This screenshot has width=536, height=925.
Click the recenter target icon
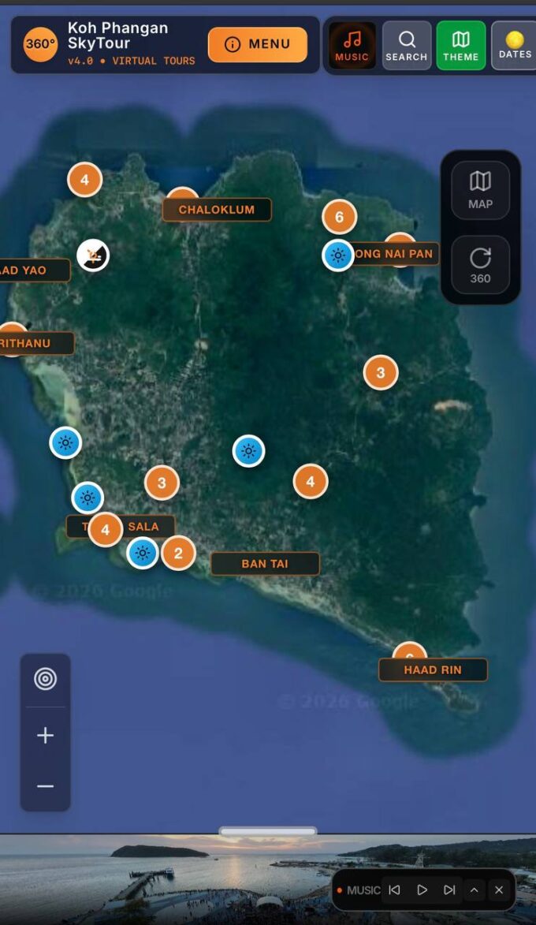tap(46, 679)
